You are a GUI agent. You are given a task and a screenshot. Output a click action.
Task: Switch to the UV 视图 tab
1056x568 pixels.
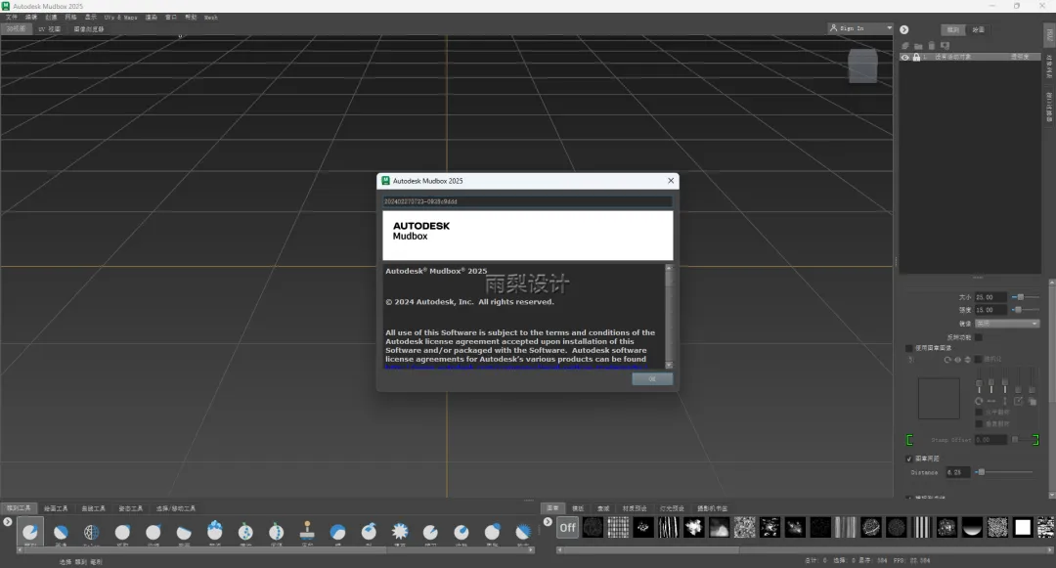tap(49, 29)
